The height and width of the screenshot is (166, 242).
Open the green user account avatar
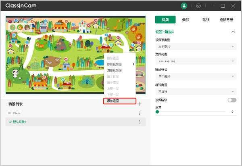click(x=184, y=6)
